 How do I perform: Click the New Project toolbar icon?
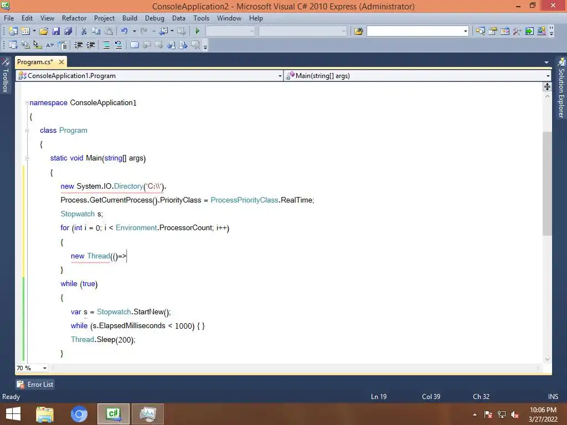pos(13,31)
